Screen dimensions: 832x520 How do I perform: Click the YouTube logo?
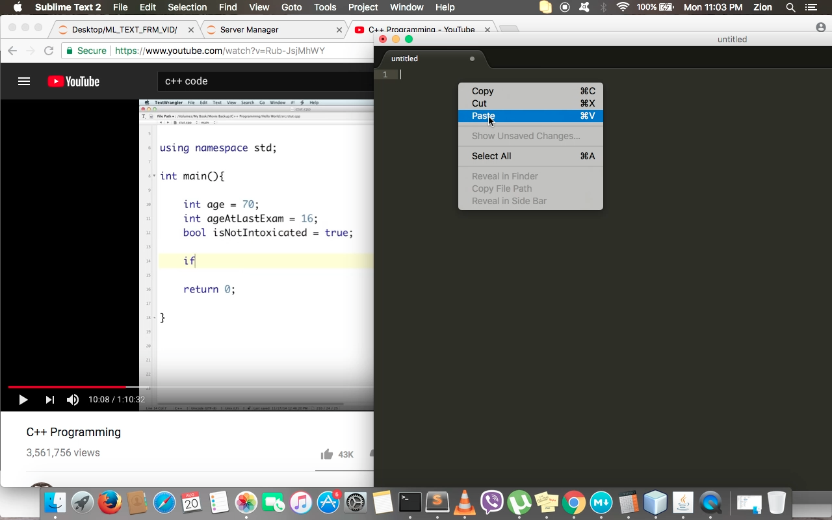73,81
